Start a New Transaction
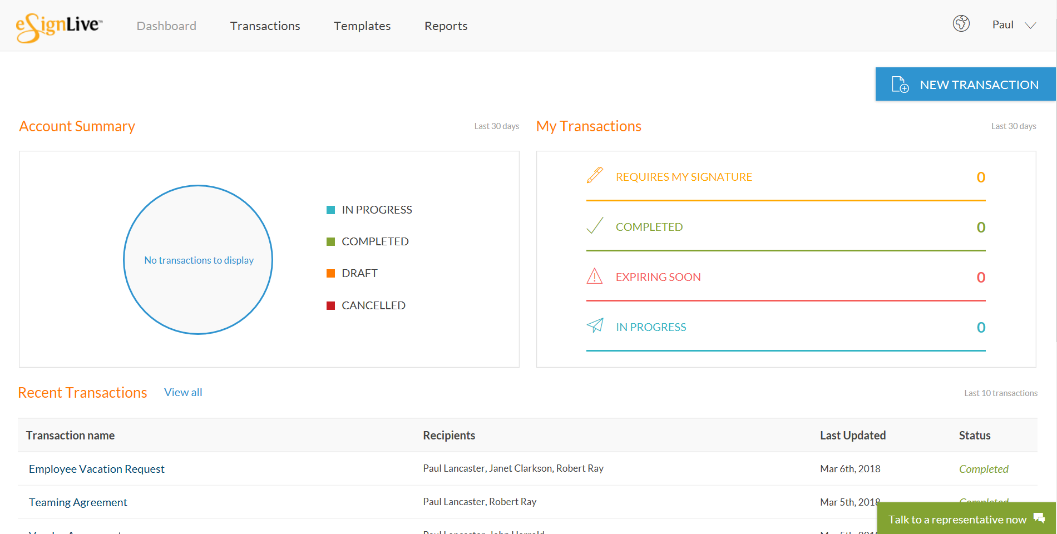This screenshot has width=1057, height=534. click(965, 84)
